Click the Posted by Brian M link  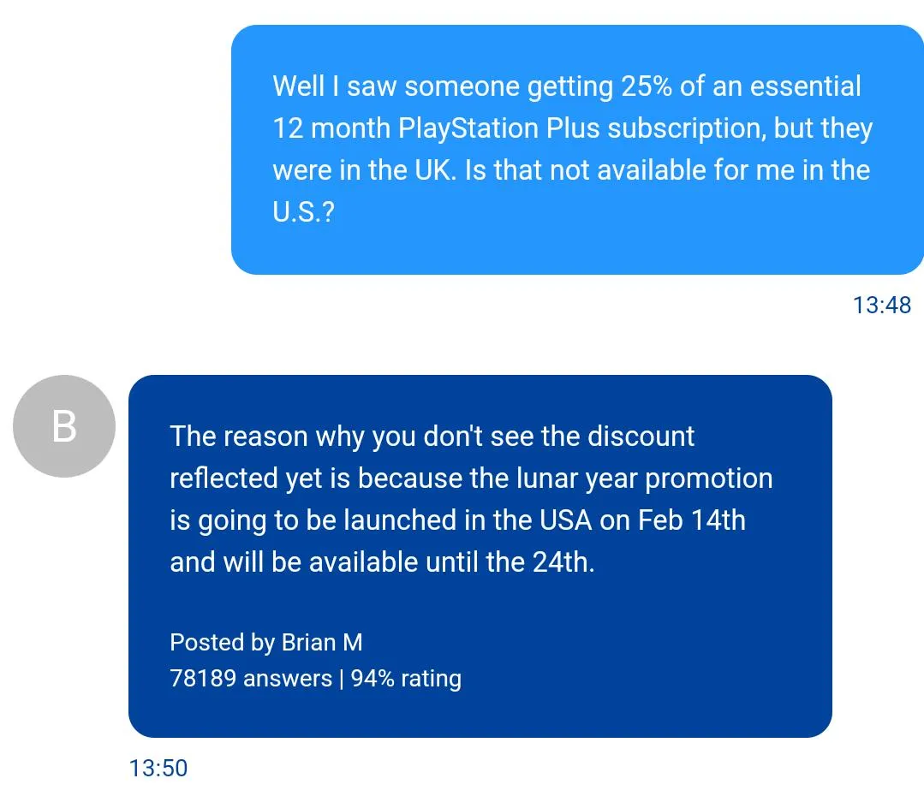coord(266,643)
